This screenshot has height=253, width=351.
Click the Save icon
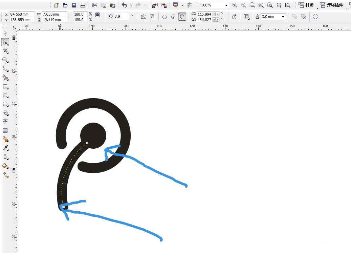74,5
